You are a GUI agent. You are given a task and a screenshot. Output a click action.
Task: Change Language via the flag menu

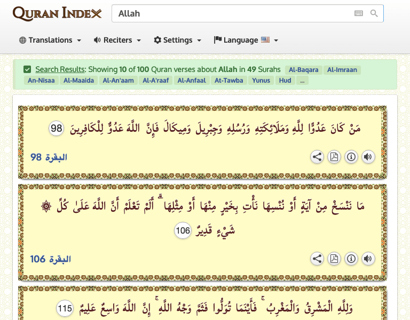tap(246, 40)
